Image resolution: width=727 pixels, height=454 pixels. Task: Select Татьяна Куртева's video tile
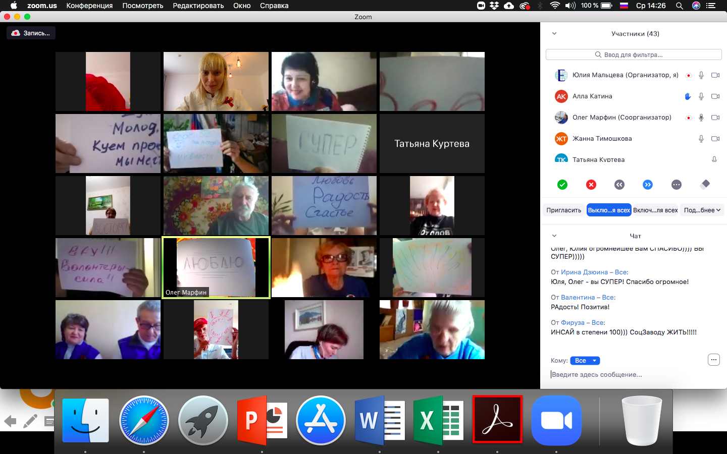click(x=432, y=144)
